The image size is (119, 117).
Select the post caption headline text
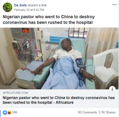point(49,20)
